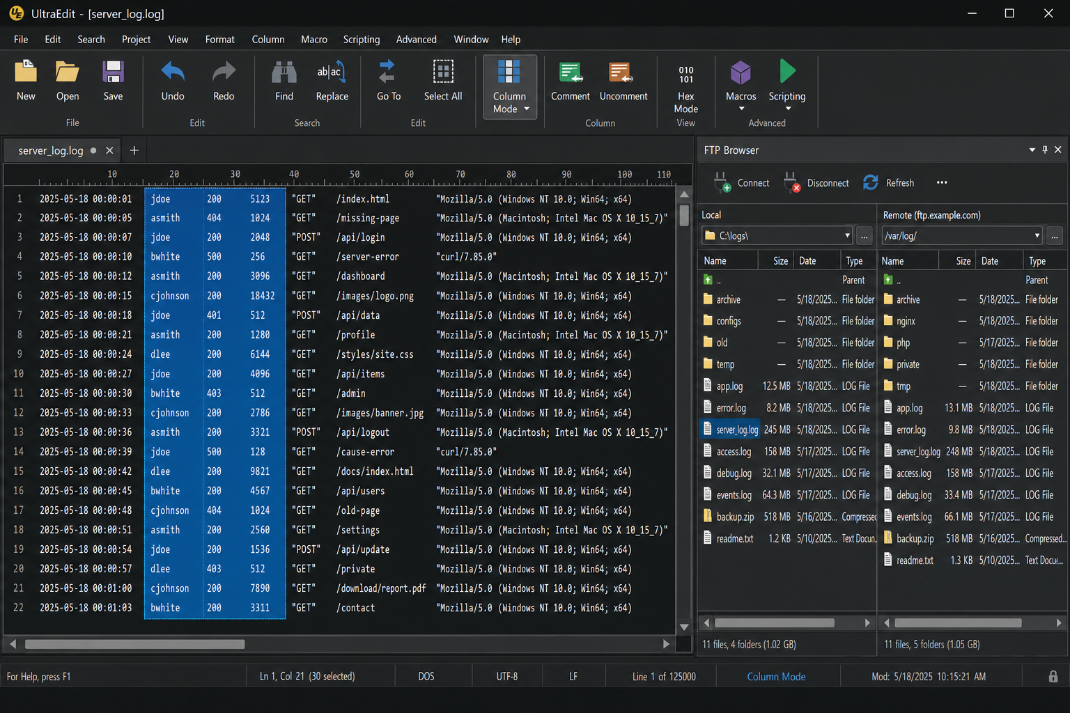Image resolution: width=1070 pixels, height=713 pixels.
Task: Click the Comment column icon
Action: 571,72
